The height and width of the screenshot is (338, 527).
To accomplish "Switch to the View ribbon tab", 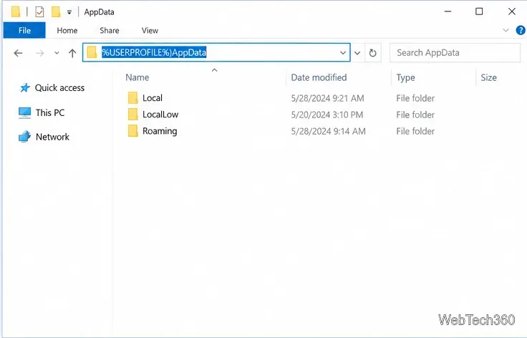I will click(x=150, y=31).
